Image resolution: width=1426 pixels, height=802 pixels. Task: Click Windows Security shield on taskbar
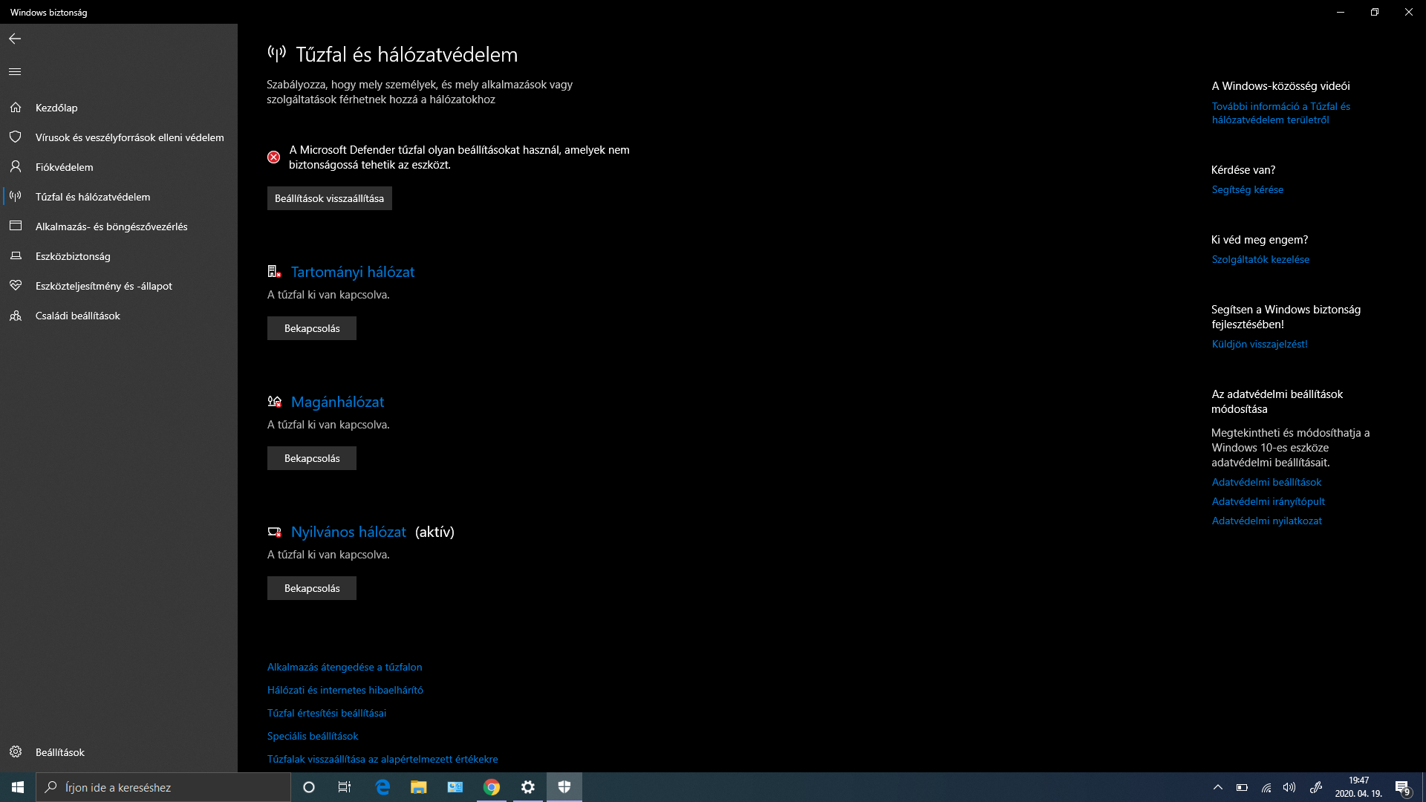click(x=564, y=787)
